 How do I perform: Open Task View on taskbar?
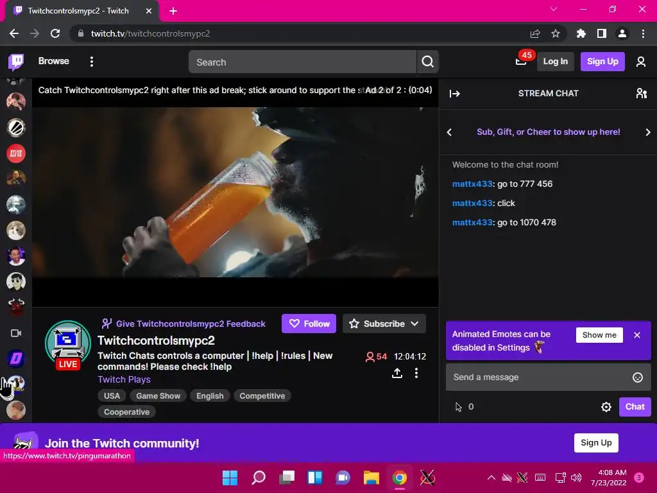[x=287, y=478]
